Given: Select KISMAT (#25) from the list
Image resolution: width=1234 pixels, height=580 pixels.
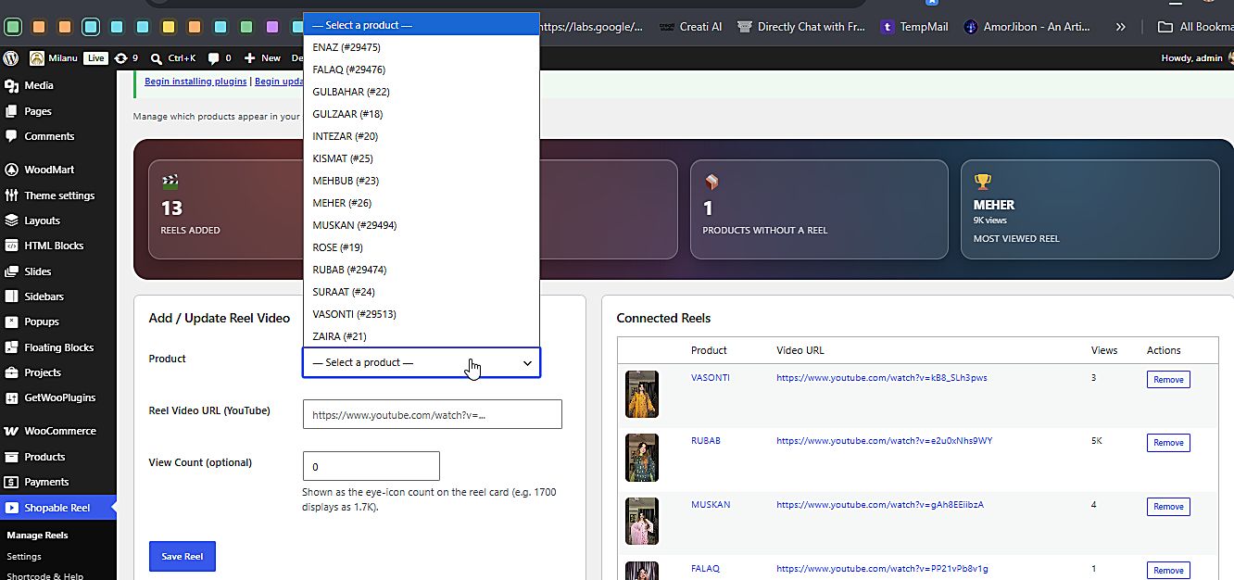Looking at the screenshot, I should [422, 158].
